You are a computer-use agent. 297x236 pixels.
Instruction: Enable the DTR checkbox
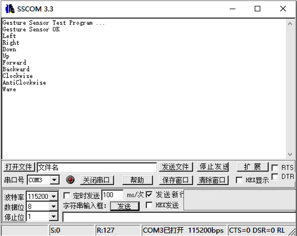click(275, 177)
